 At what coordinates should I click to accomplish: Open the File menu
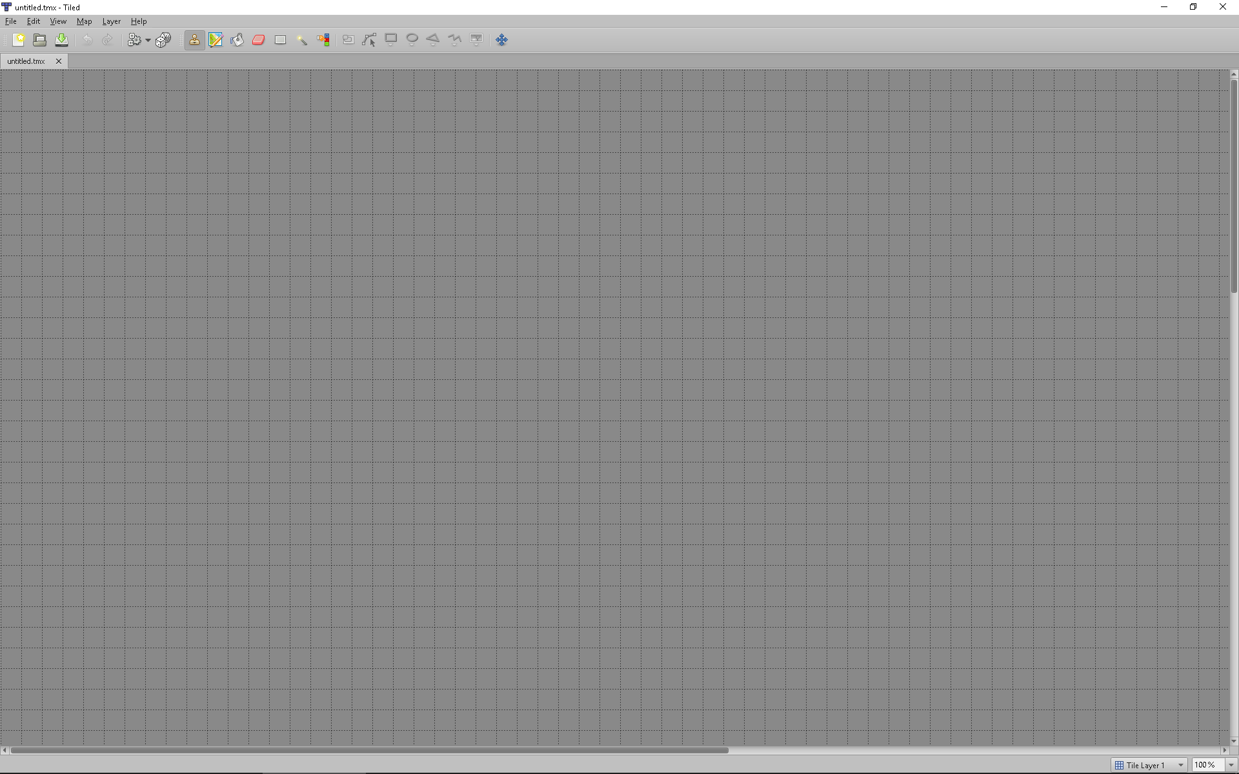[11, 21]
